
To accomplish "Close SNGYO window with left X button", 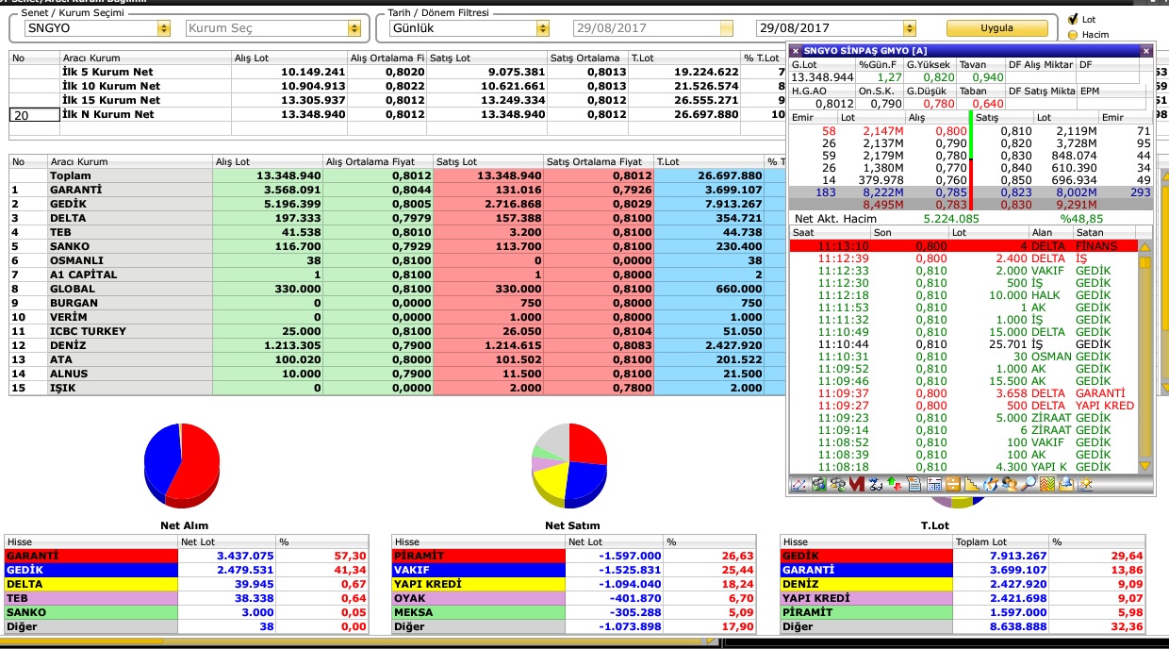I will coord(796,51).
